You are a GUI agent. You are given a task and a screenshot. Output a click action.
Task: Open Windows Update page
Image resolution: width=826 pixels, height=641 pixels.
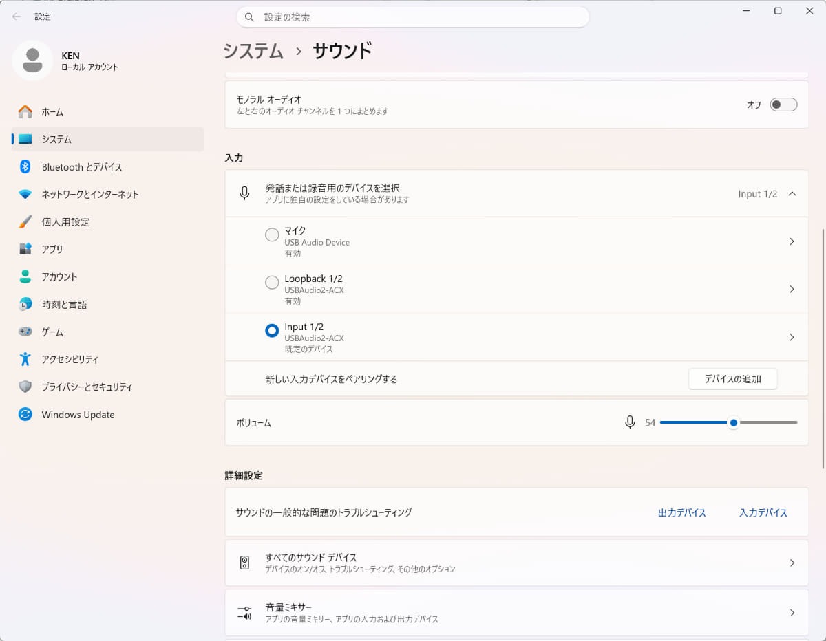pos(108,414)
